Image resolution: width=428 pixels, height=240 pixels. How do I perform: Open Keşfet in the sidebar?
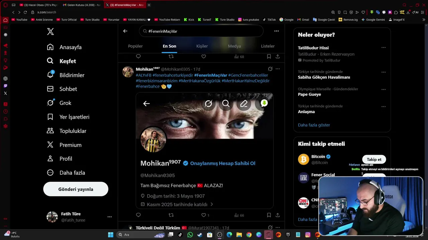(x=62, y=61)
